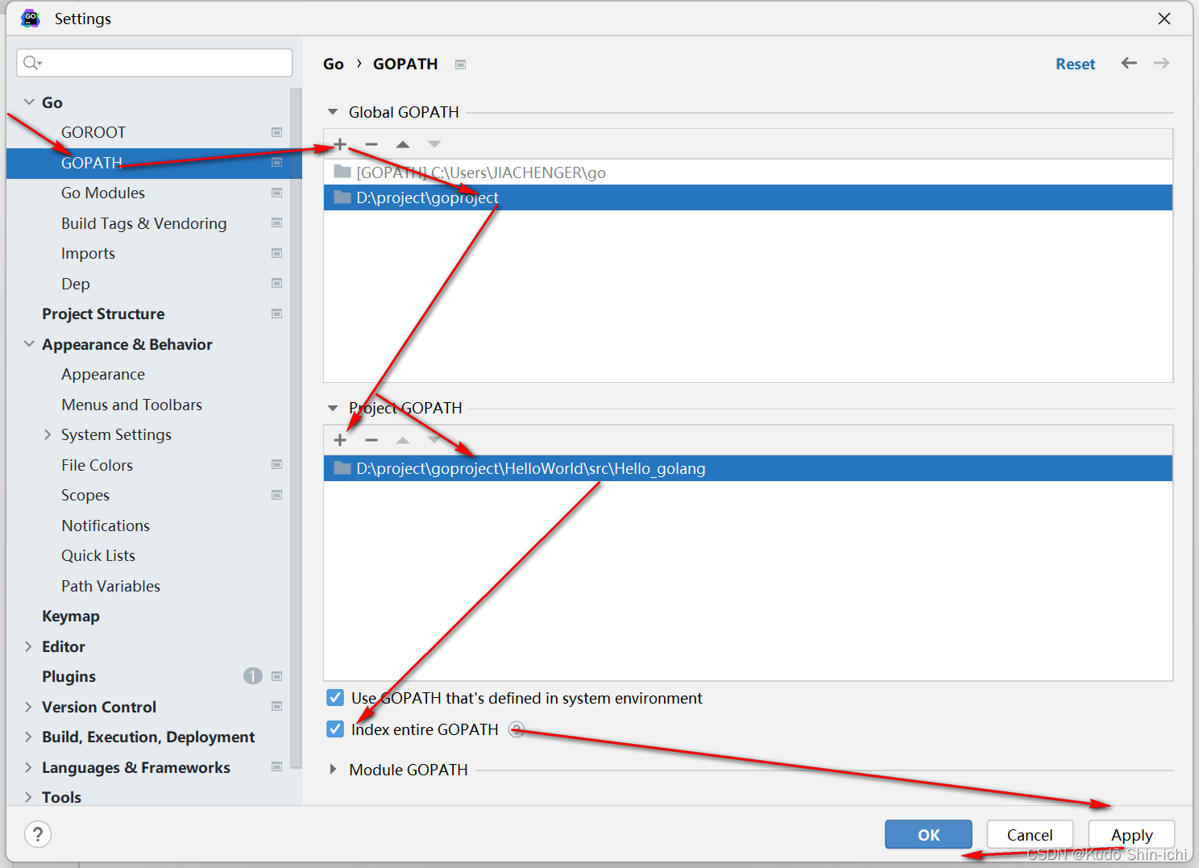Click project-level icon beside GOPATH breadcrumb
The image size is (1199, 868).
click(460, 64)
